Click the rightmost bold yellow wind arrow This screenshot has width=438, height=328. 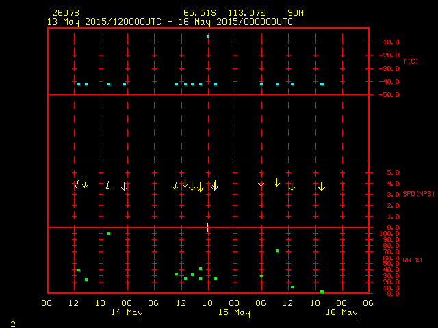(x=322, y=186)
